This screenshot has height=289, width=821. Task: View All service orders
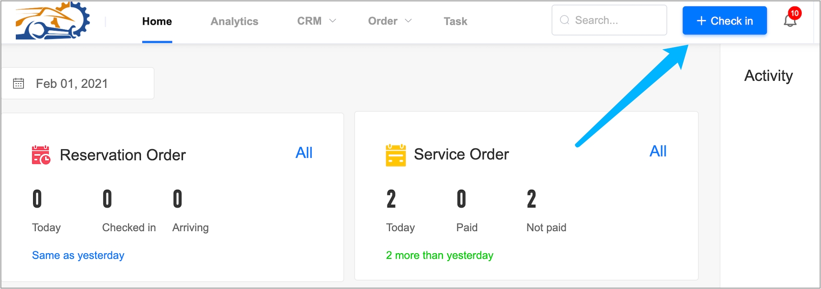click(658, 151)
